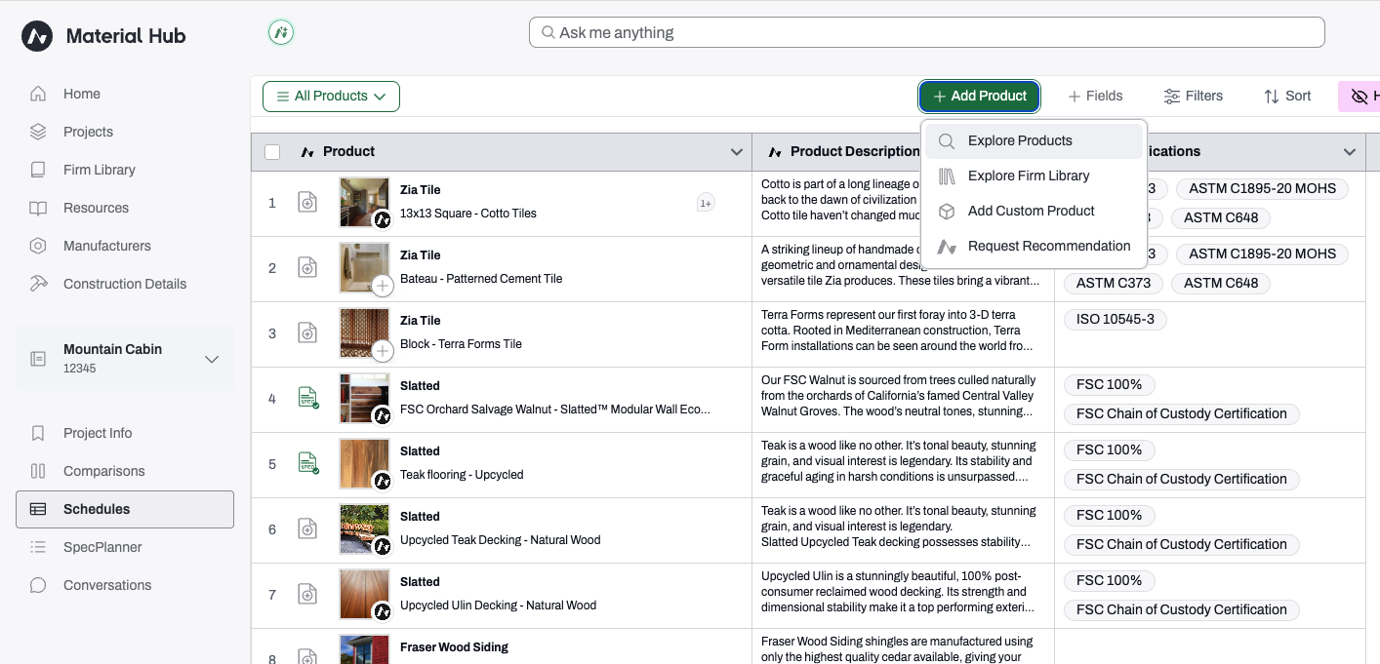The image size is (1380, 664).
Task: Open the All Products dropdown
Action: 331,96
